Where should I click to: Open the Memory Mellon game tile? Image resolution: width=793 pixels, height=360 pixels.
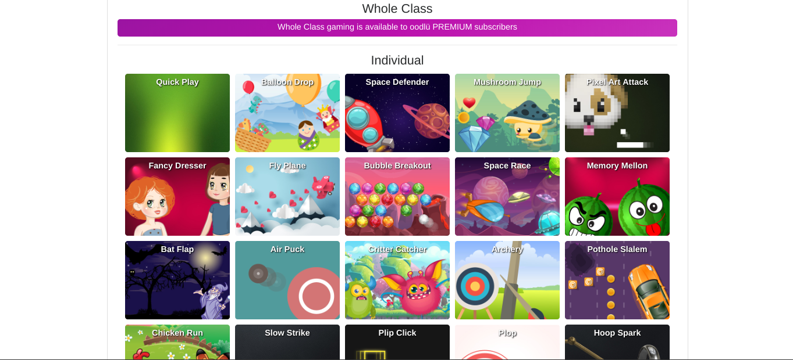(x=617, y=196)
